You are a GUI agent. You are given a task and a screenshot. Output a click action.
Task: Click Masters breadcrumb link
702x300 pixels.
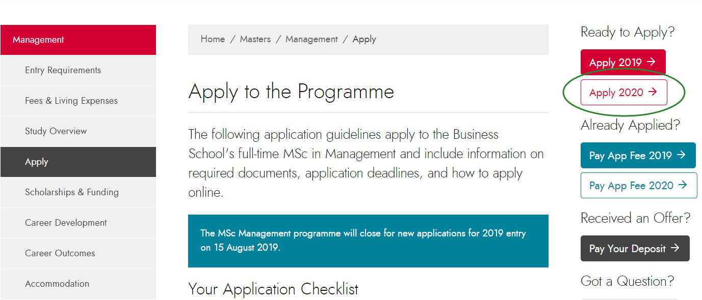(x=255, y=39)
